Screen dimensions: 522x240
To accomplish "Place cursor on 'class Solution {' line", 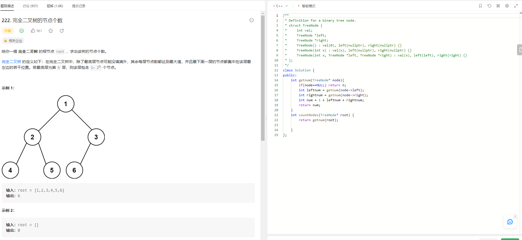I will click(299, 70).
